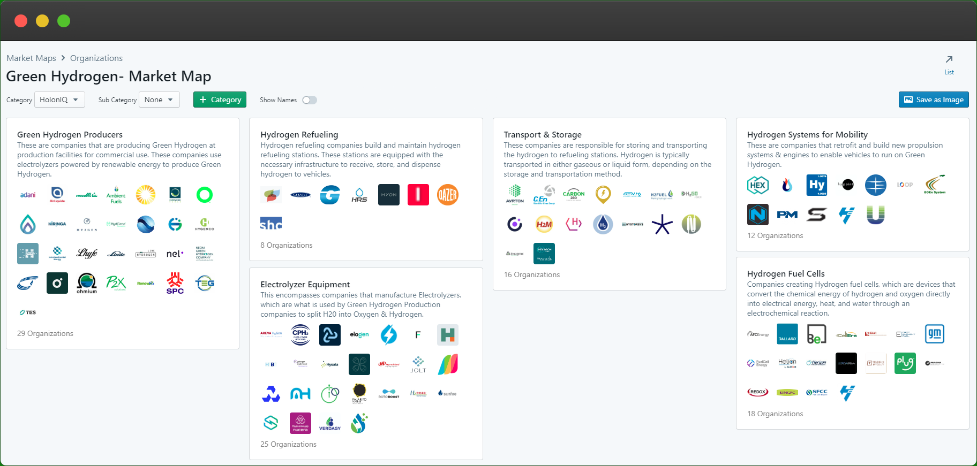Click the 25 Organizations count text

pyautogui.click(x=288, y=444)
